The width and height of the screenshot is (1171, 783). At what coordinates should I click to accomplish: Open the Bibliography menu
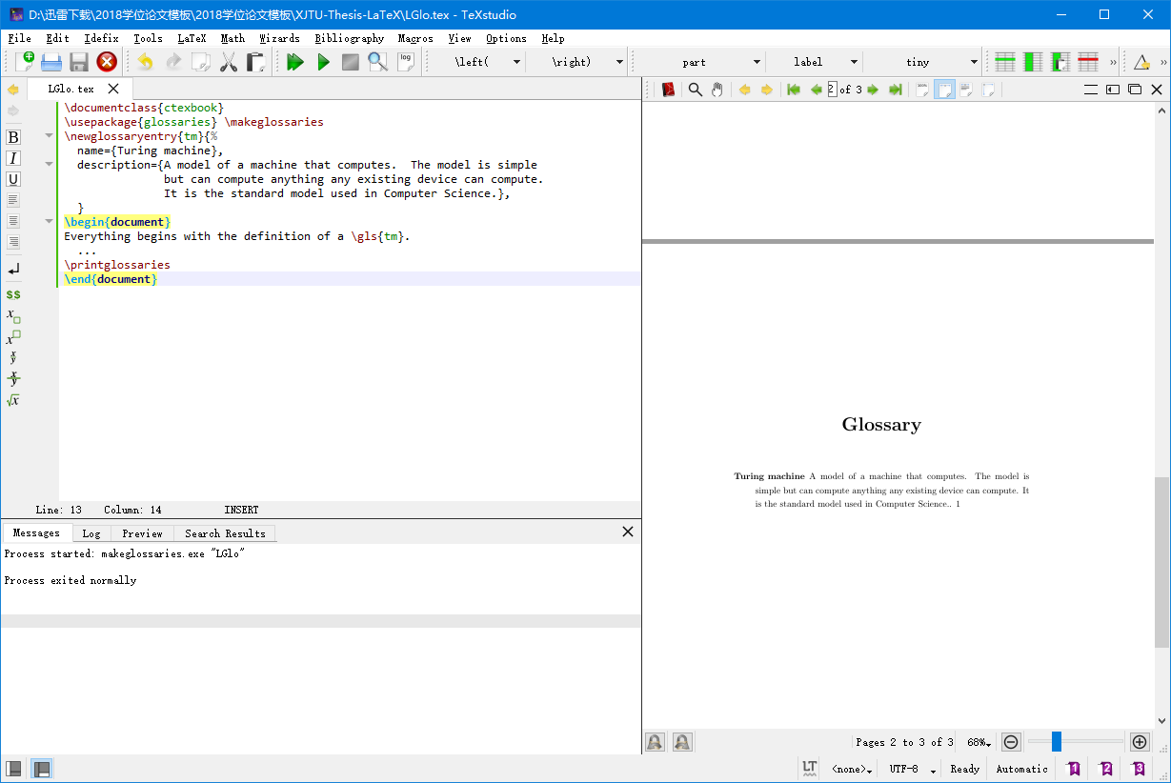pos(350,38)
